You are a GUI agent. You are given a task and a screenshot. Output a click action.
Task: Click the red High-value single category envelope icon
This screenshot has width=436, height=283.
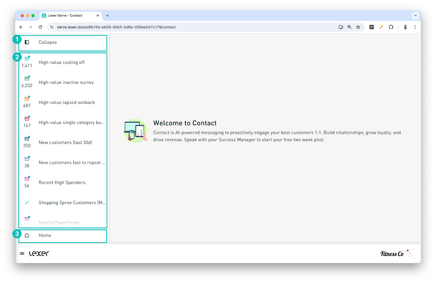[27, 119]
